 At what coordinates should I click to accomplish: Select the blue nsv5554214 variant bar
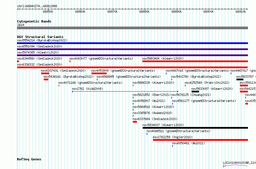132,43
